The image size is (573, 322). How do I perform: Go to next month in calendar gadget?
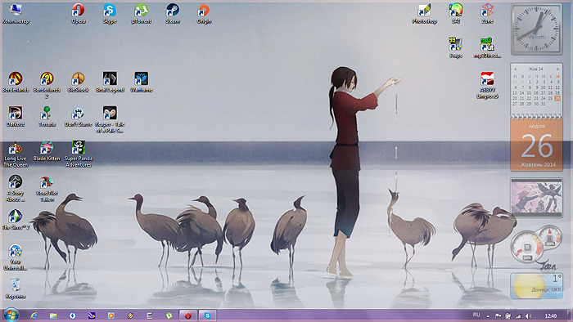click(558, 69)
